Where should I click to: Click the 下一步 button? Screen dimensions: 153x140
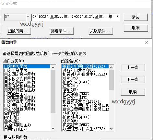point(133,79)
